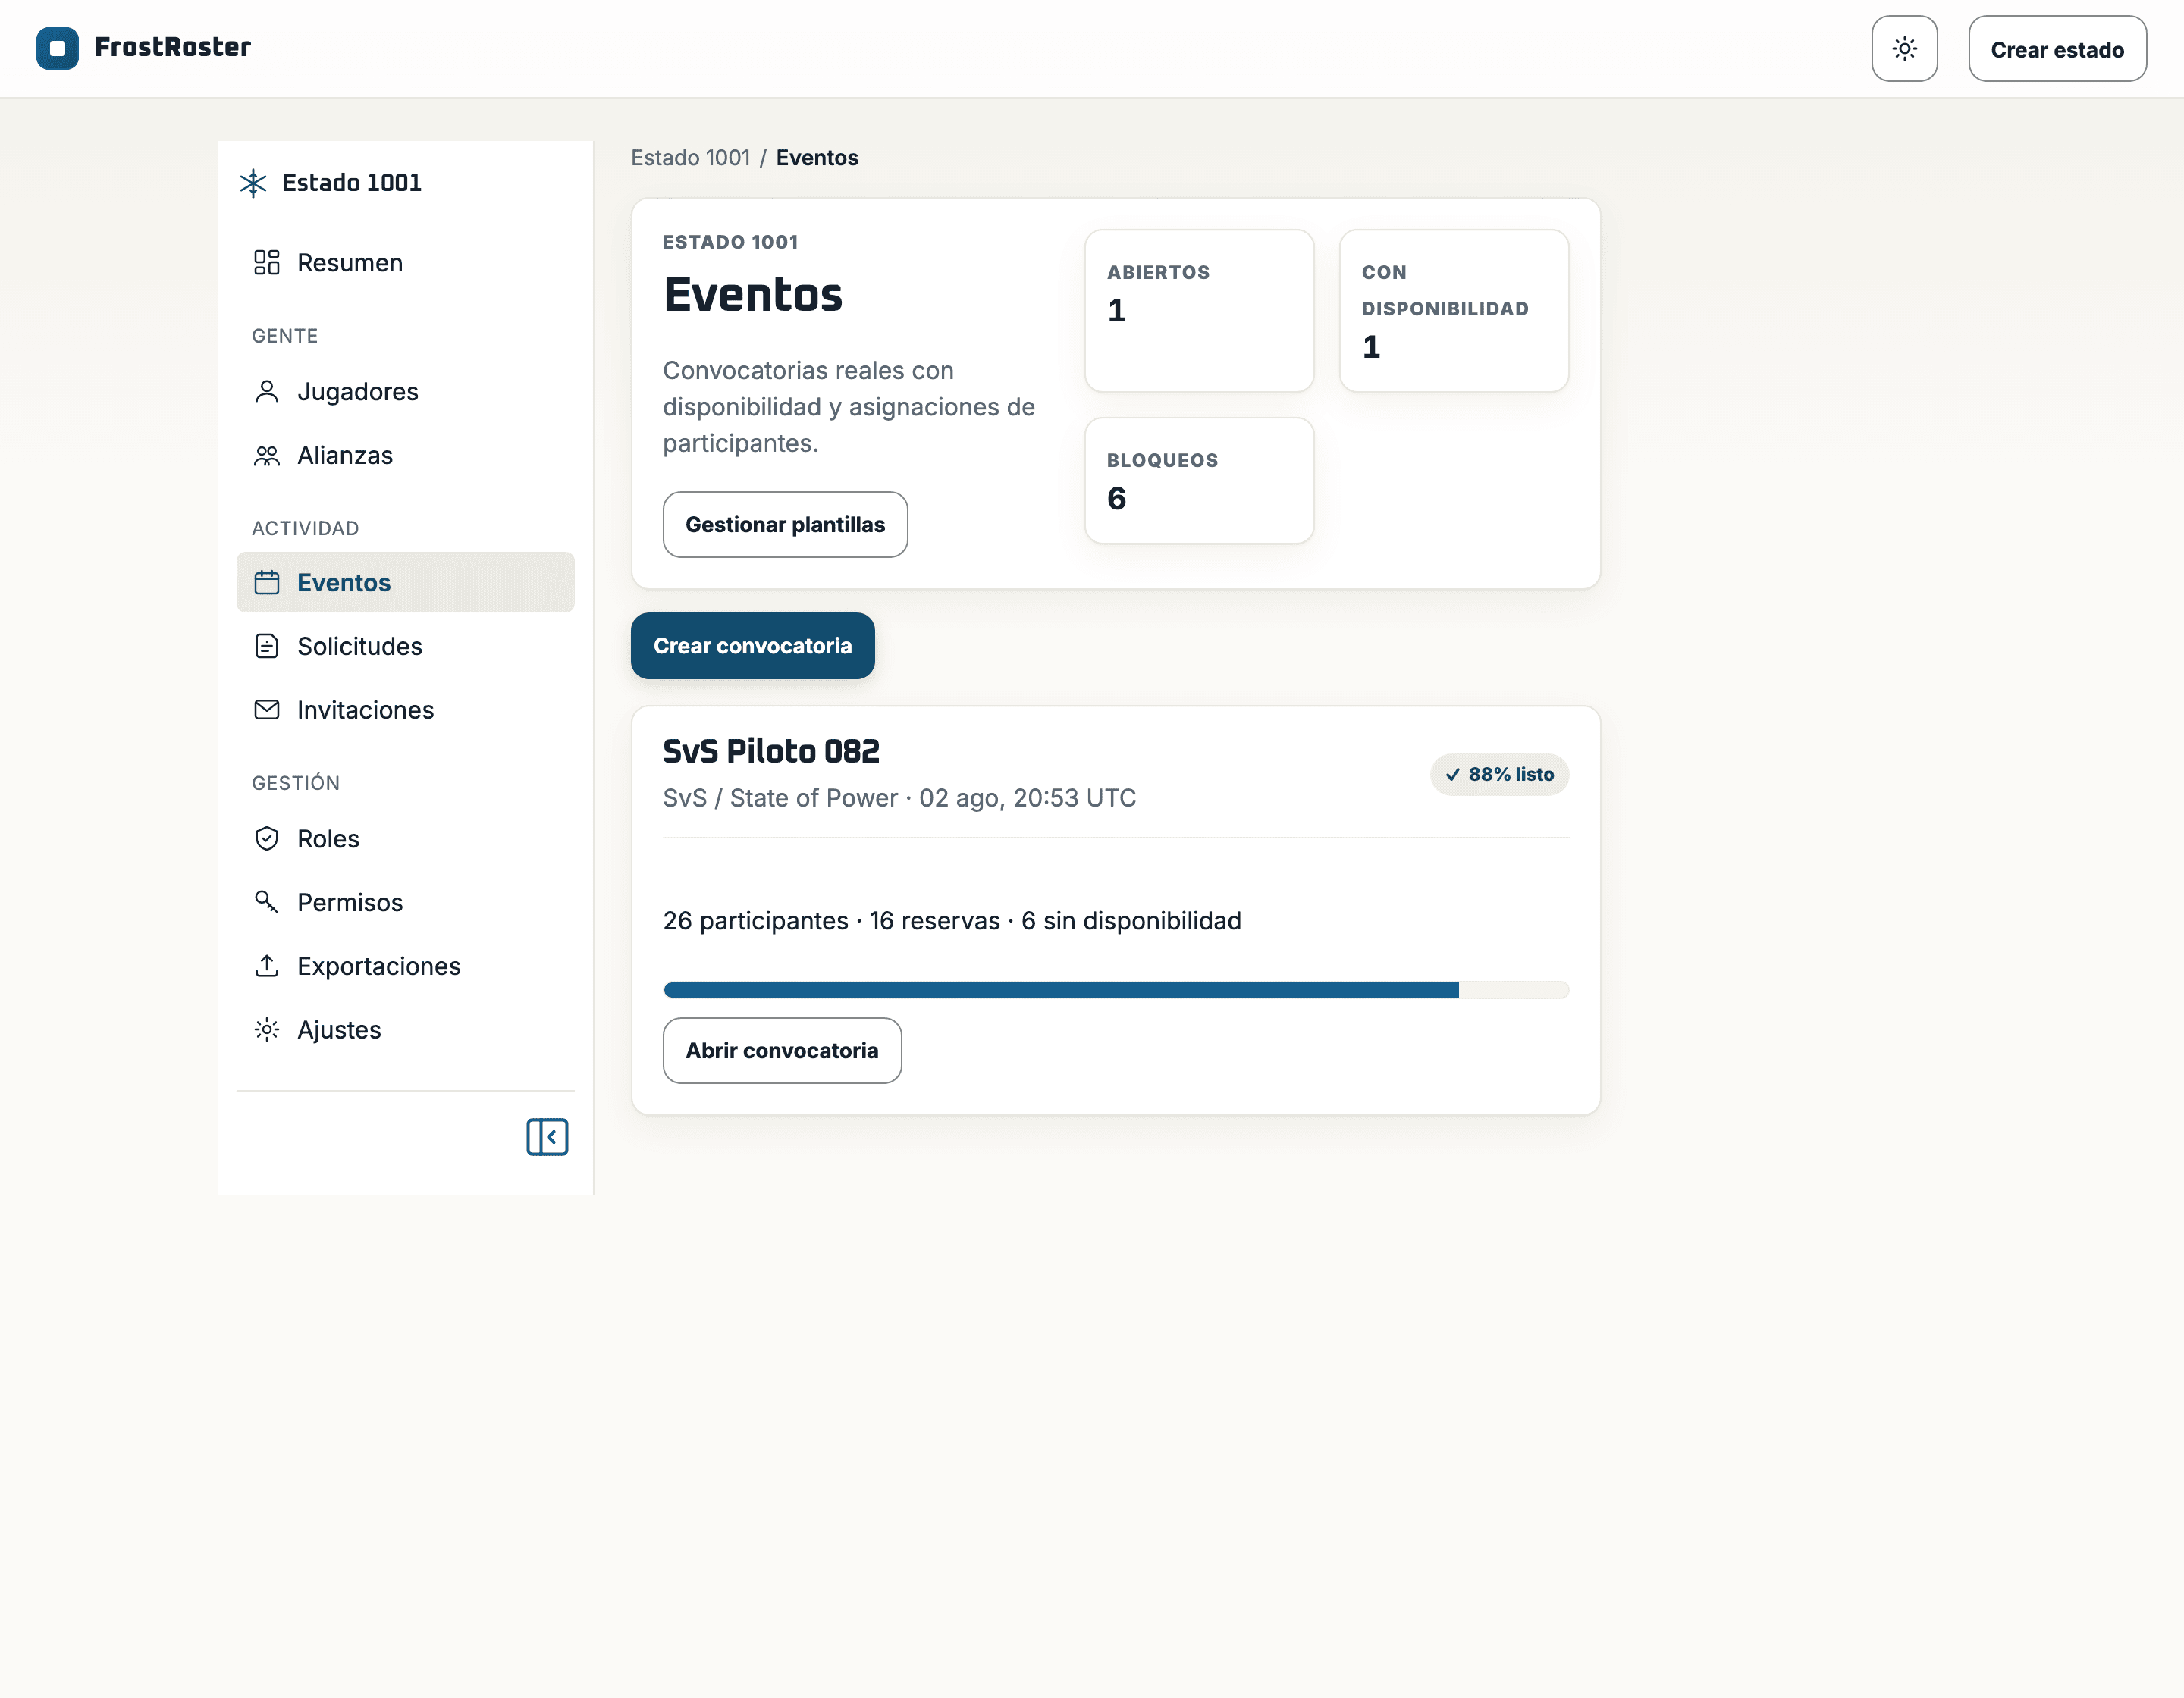
Task: Click the Solicitudes document icon
Action: pos(266,647)
